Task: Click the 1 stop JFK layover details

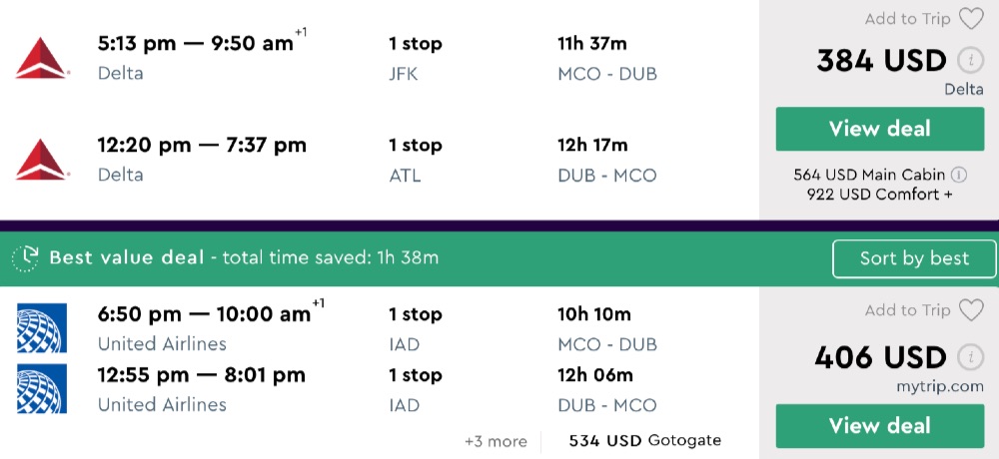Action: tap(415, 59)
